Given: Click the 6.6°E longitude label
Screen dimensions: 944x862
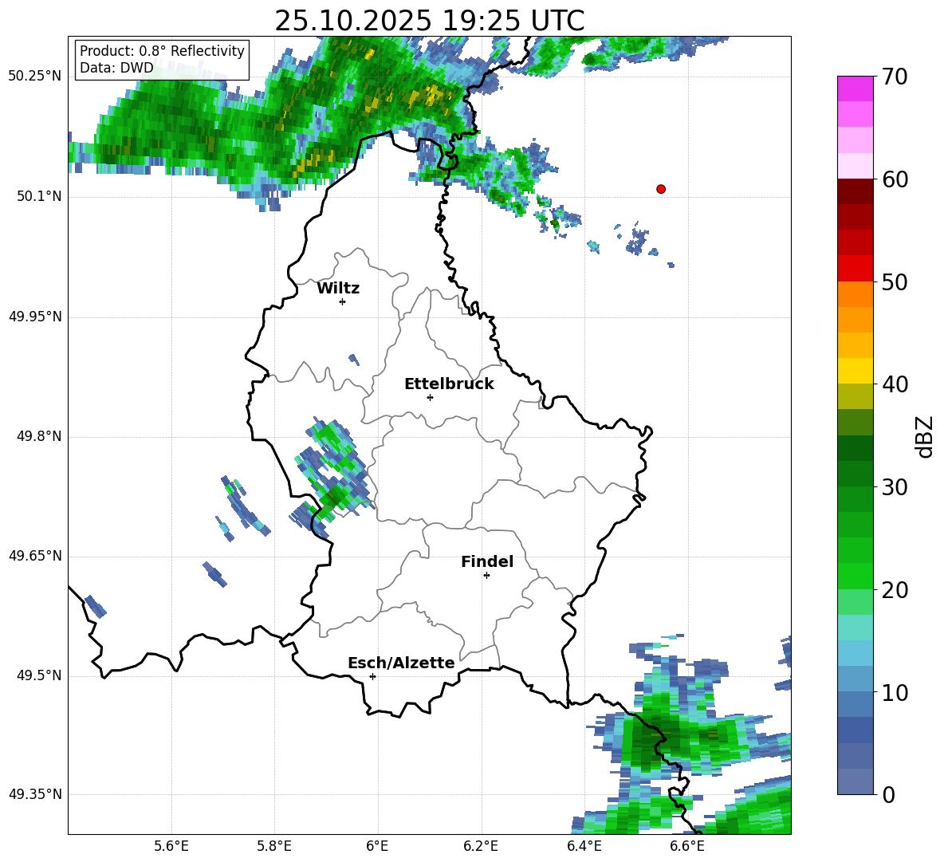Looking at the screenshot, I should click(687, 846).
